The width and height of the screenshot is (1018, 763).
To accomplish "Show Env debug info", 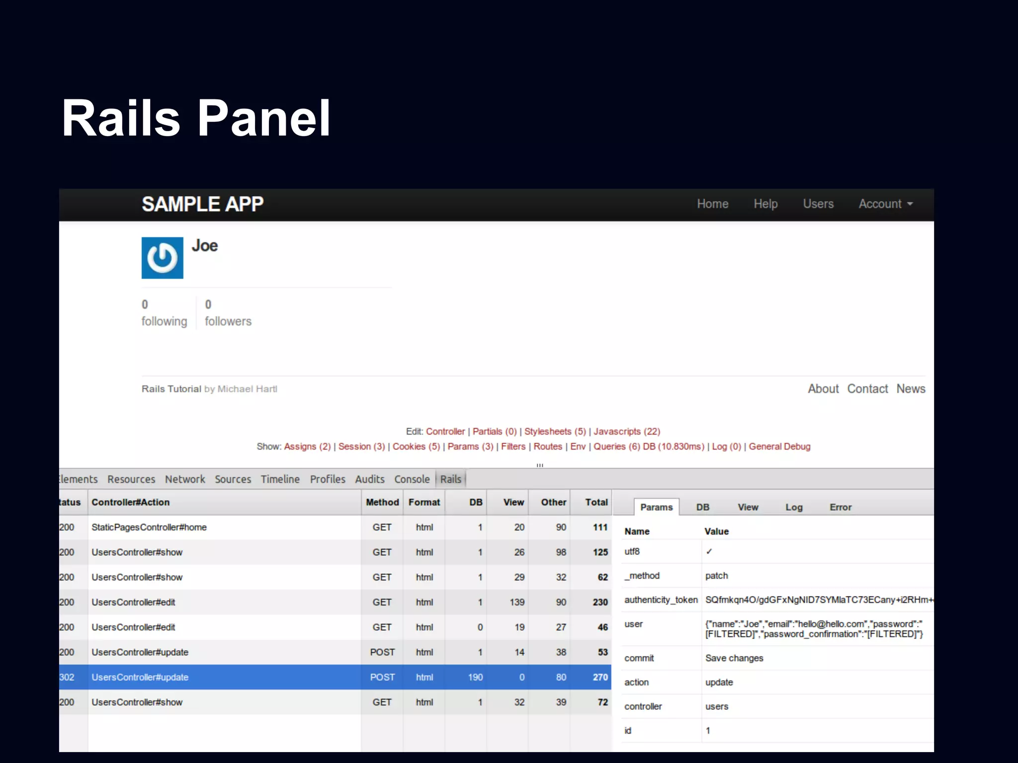I will click(x=578, y=447).
